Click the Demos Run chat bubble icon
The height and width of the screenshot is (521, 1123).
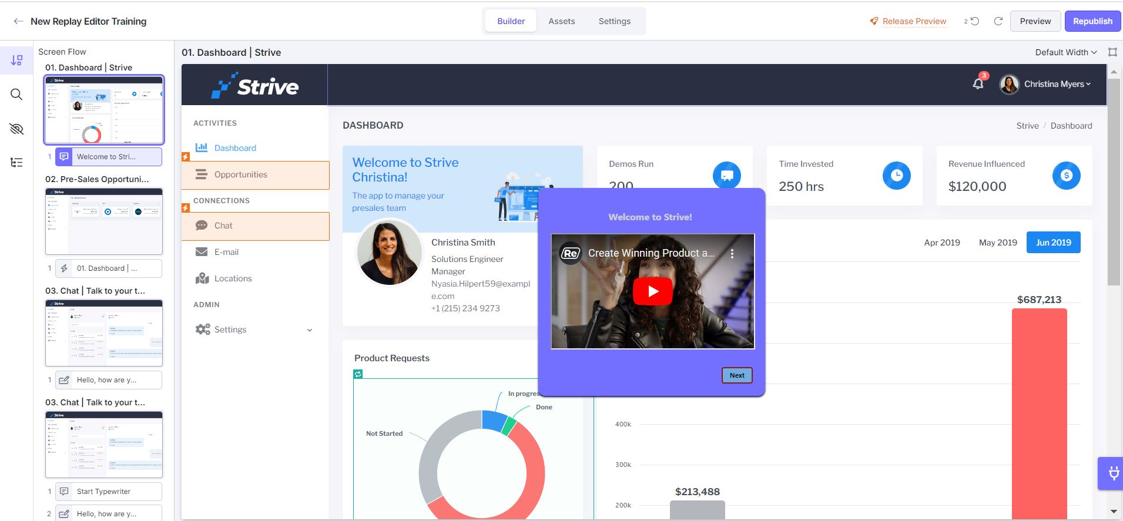727,176
